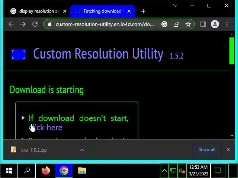Bookmark this page with the star icon
Viewport: 238px width, 178px height.
point(188,24)
